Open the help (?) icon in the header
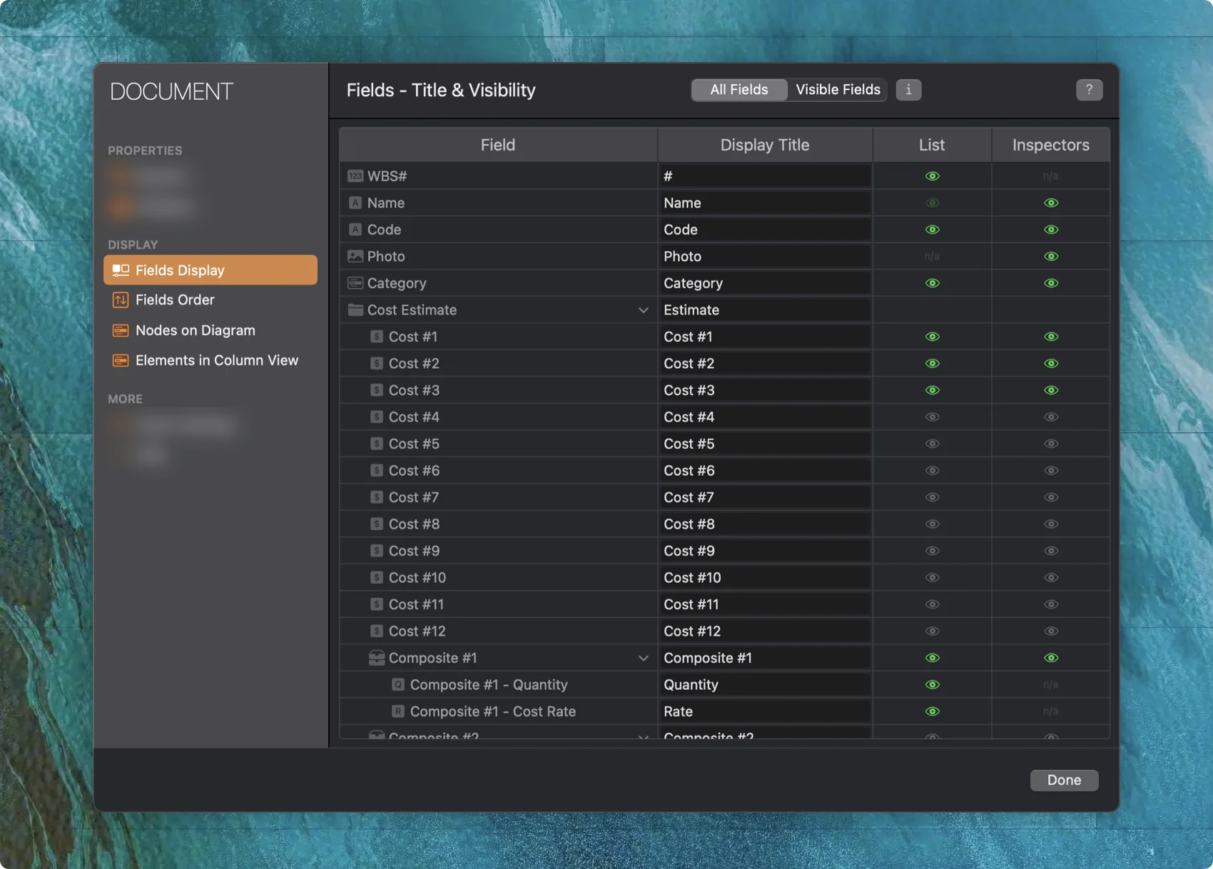Viewport: 1213px width, 869px height. 1089,89
